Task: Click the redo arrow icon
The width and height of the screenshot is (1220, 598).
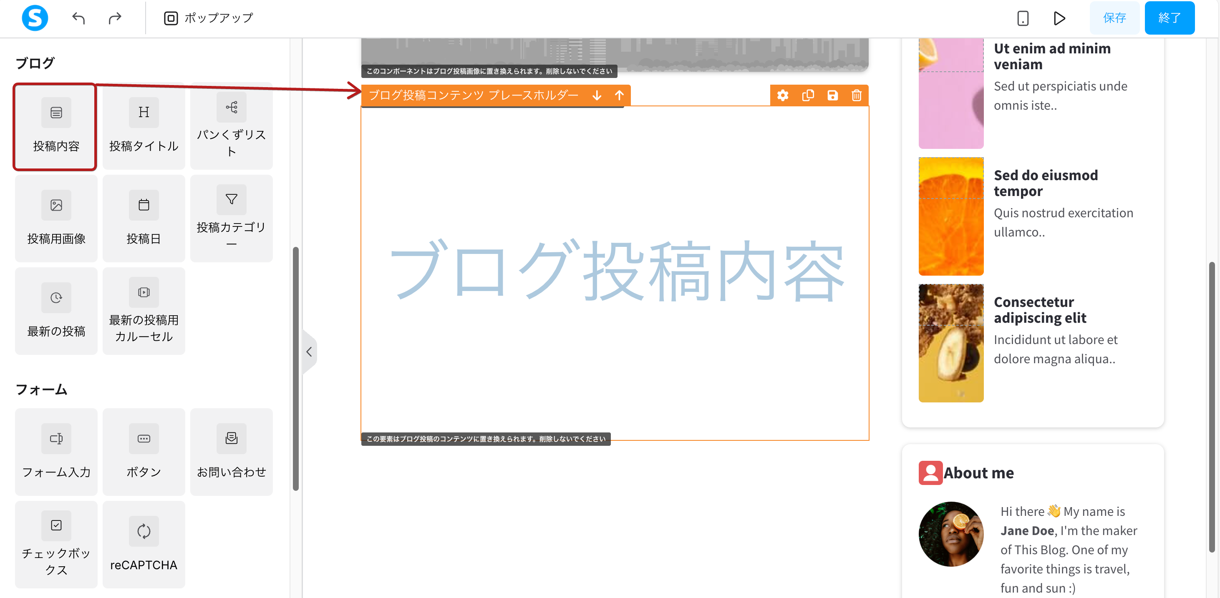Action: (115, 18)
